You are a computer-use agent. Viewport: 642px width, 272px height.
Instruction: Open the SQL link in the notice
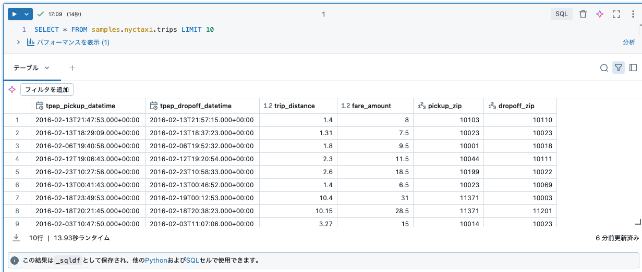192,260
